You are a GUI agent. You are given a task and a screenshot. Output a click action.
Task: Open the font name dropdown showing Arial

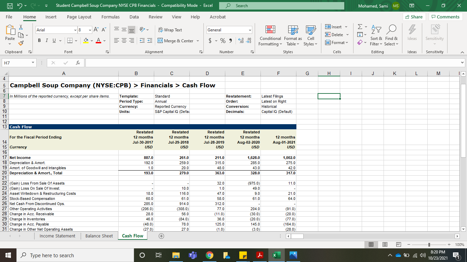tap(76, 30)
